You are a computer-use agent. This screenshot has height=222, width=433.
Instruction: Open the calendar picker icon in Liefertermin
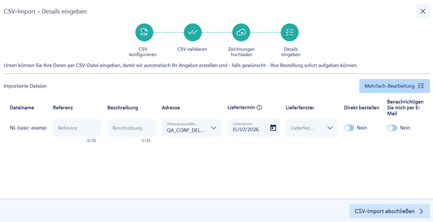coord(273,128)
